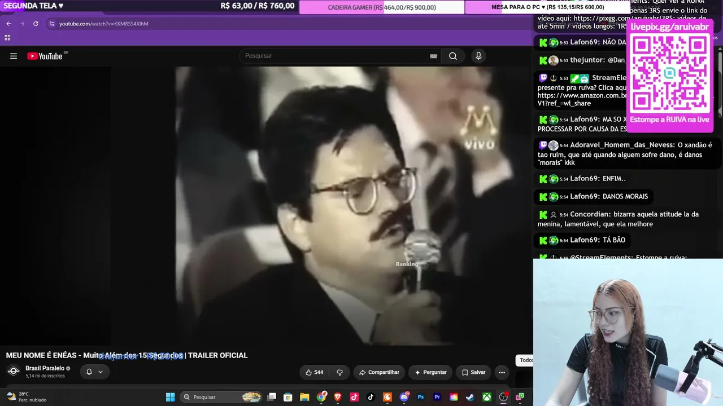Click the YouTube search magnifier button
This screenshot has height=406, width=723.
453,56
